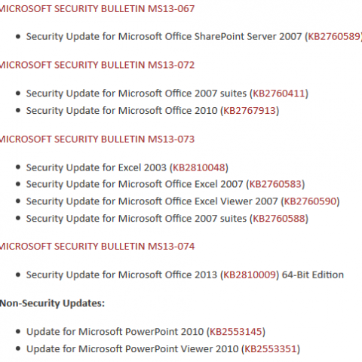Open the Microsoft Security Bulletin MS13-072 link

click(97, 65)
